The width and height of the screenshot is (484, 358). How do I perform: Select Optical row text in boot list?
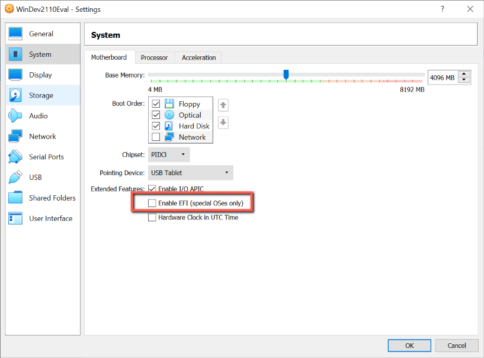(190, 115)
